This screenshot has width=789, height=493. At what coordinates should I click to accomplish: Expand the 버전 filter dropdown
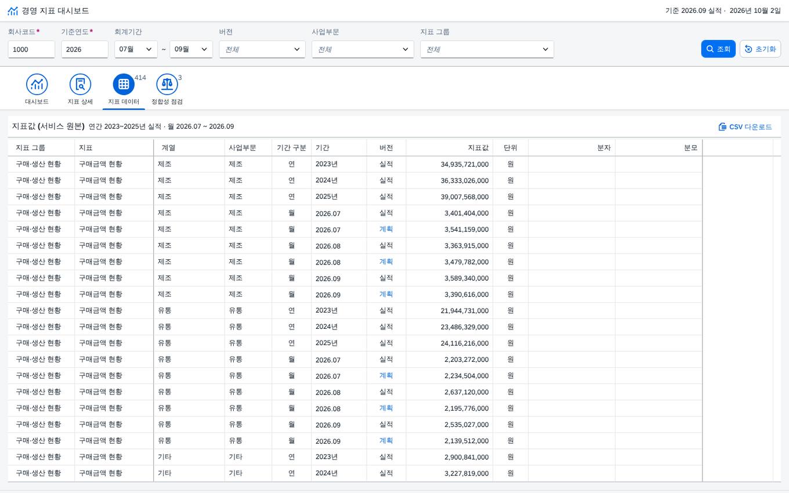(262, 49)
